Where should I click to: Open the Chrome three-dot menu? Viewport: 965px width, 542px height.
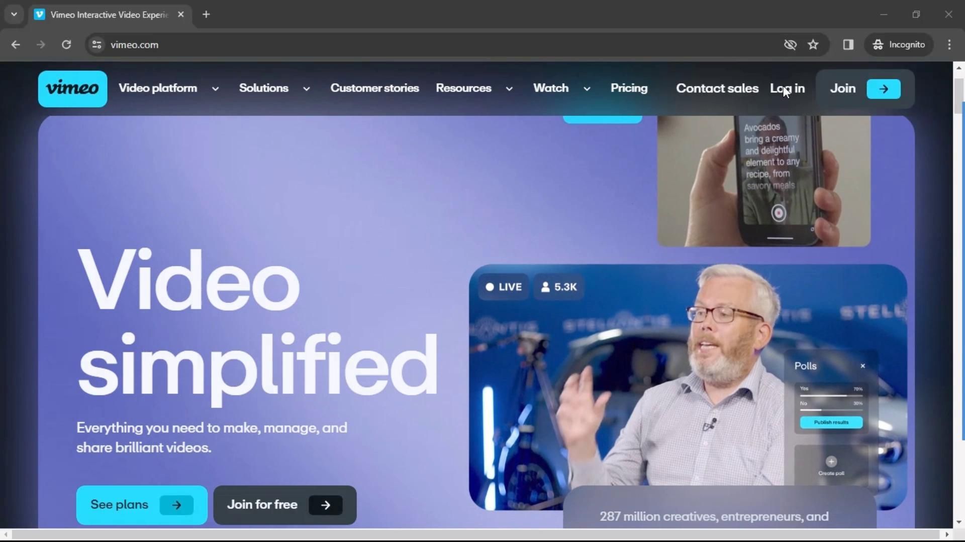point(949,44)
